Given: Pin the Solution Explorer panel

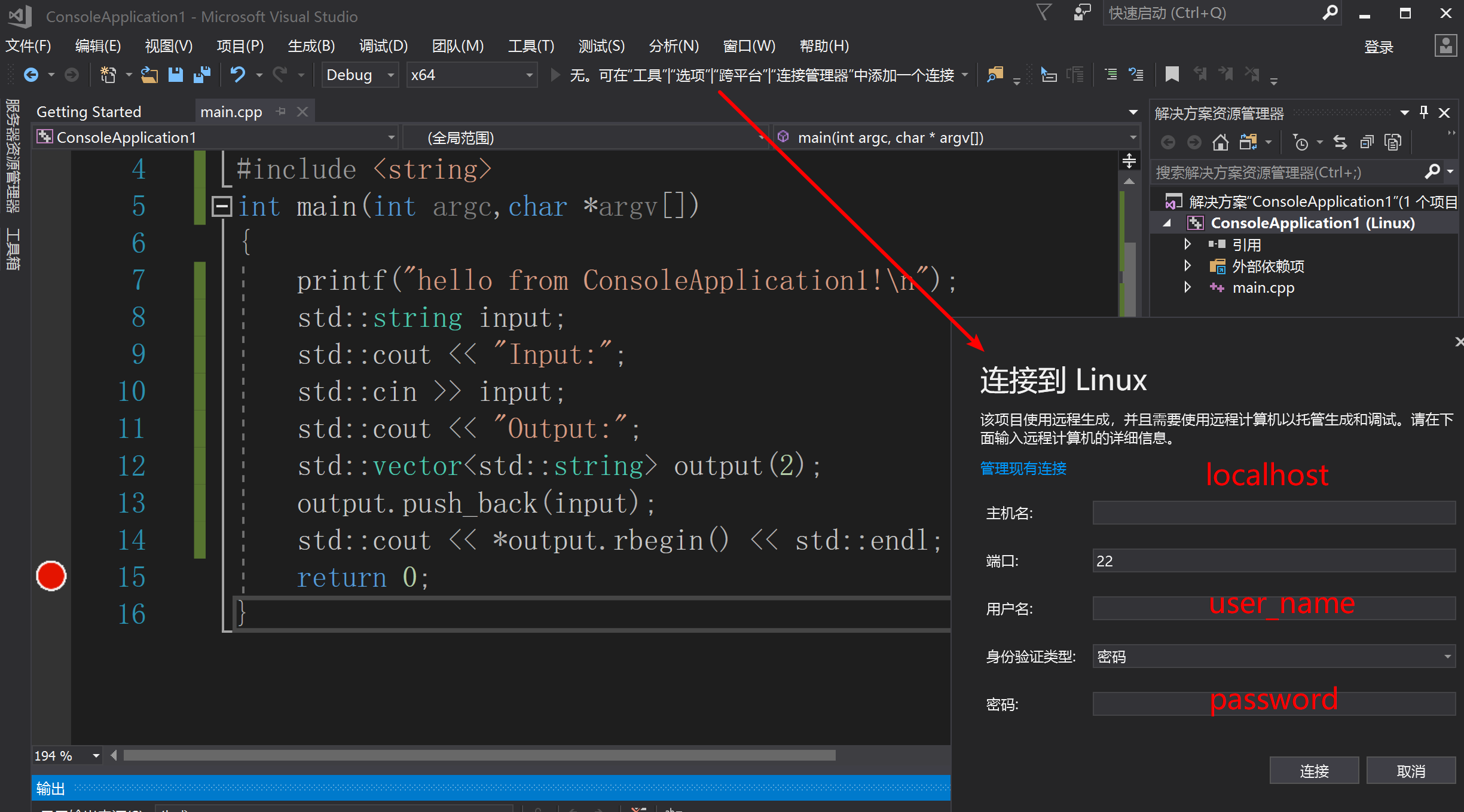Looking at the screenshot, I should pyautogui.click(x=1423, y=112).
